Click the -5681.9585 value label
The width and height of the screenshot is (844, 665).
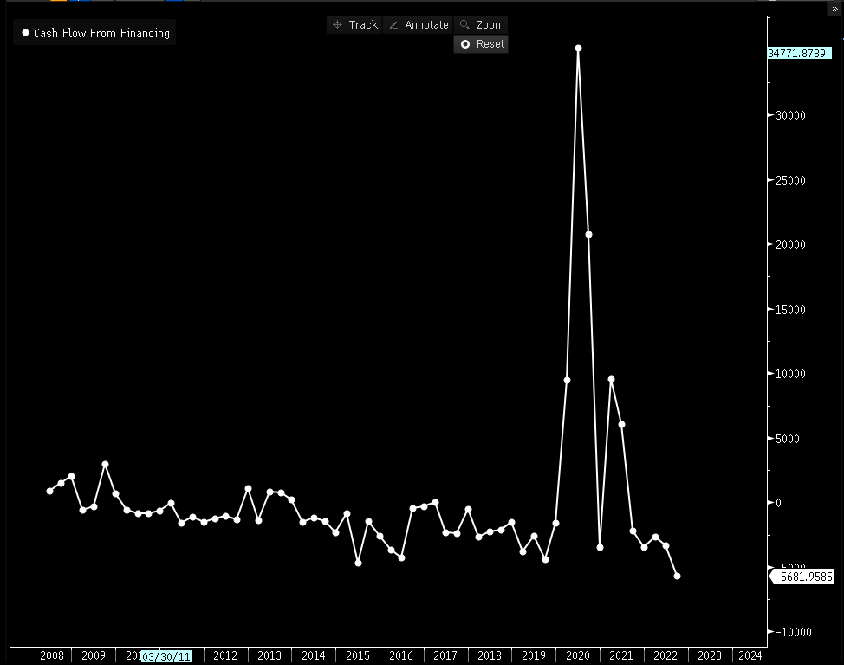click(802, 576)
